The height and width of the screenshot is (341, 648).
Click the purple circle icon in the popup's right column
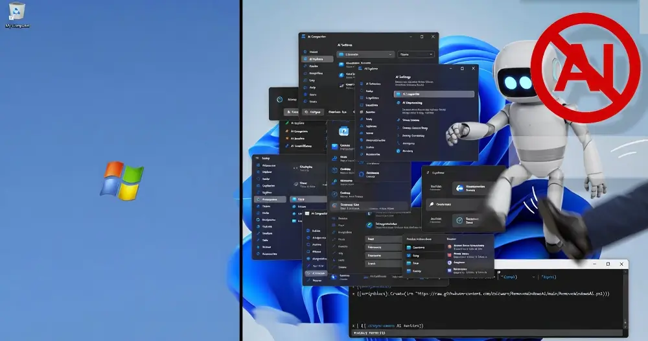pos(450,263)
